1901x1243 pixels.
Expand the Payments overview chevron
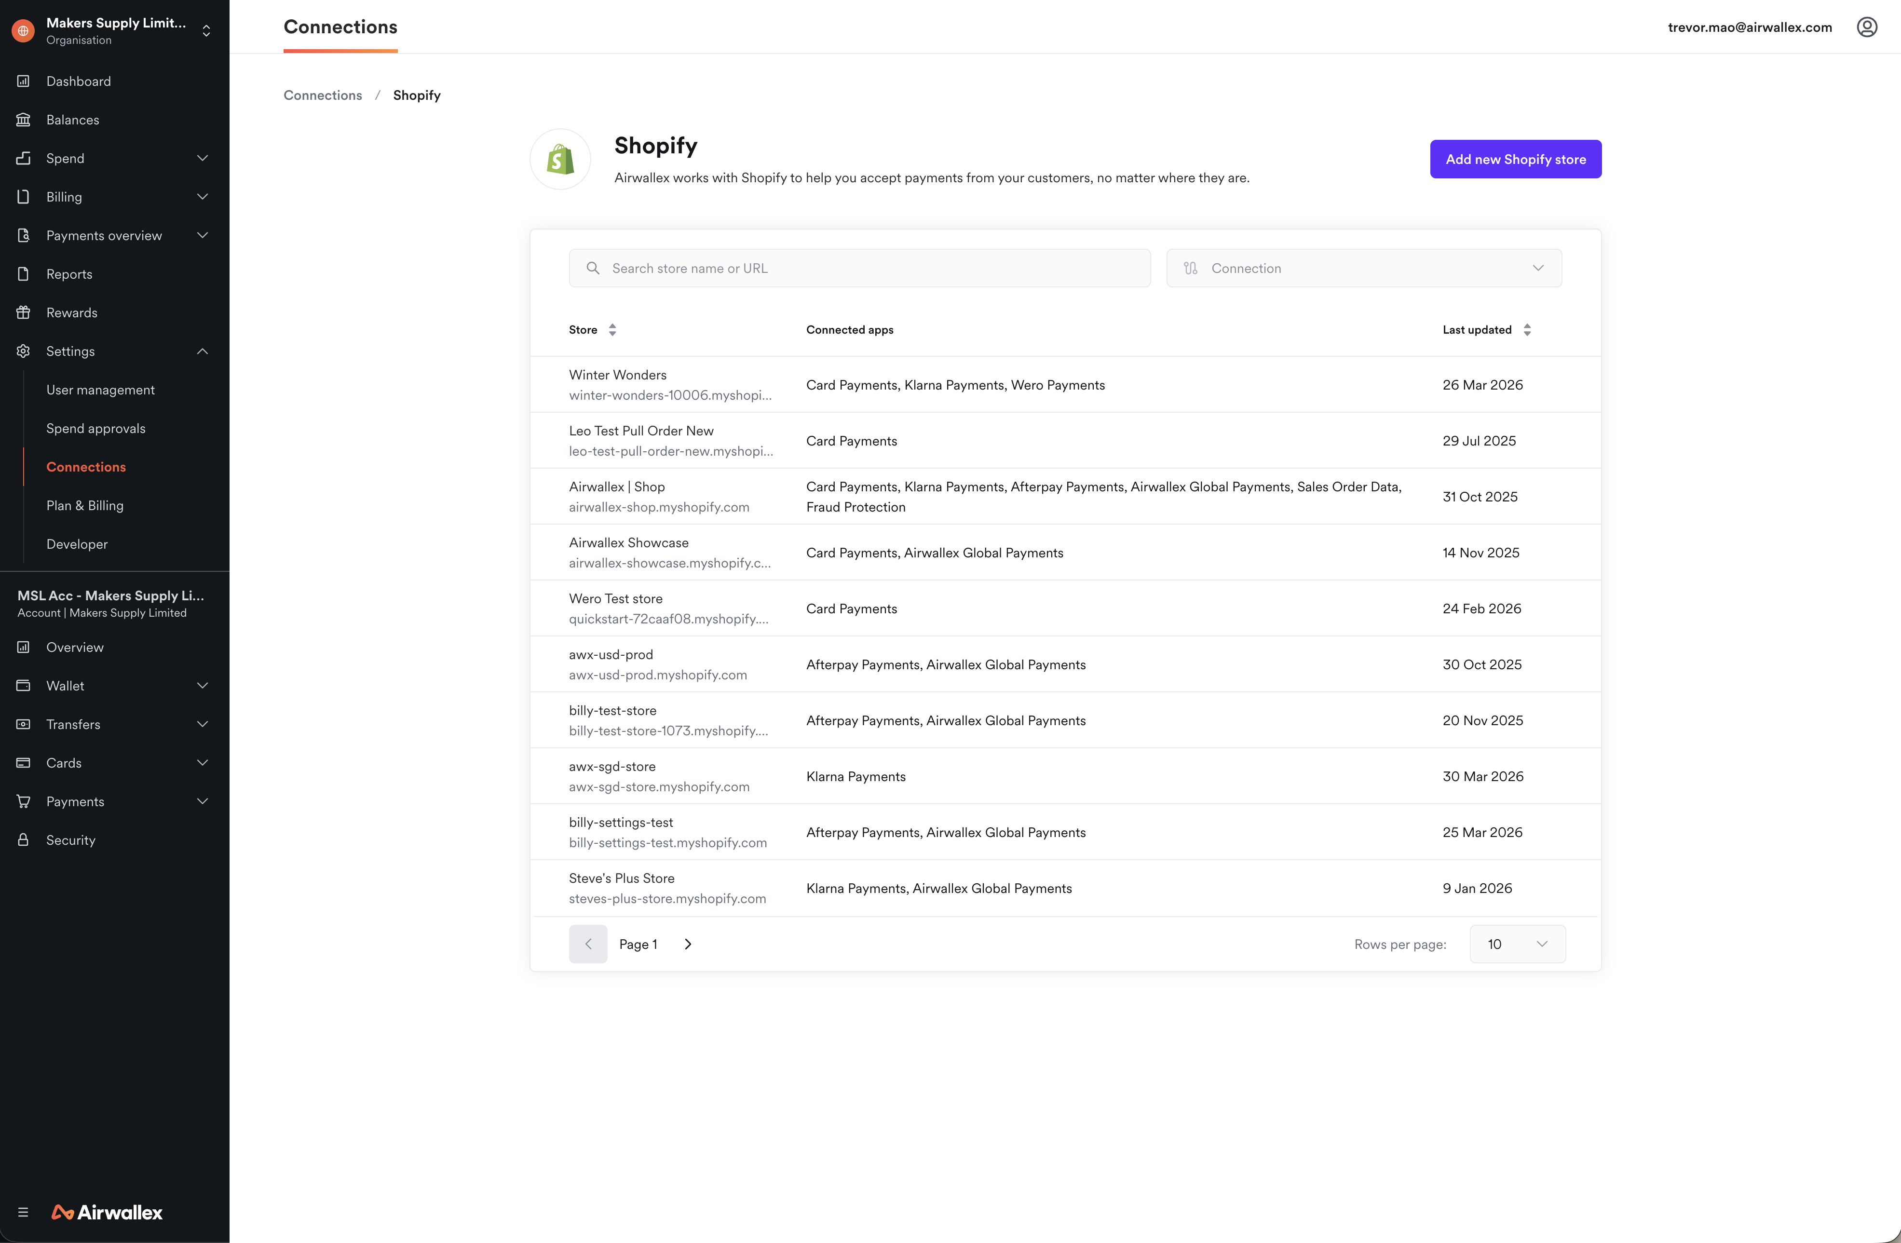[202, 235]
